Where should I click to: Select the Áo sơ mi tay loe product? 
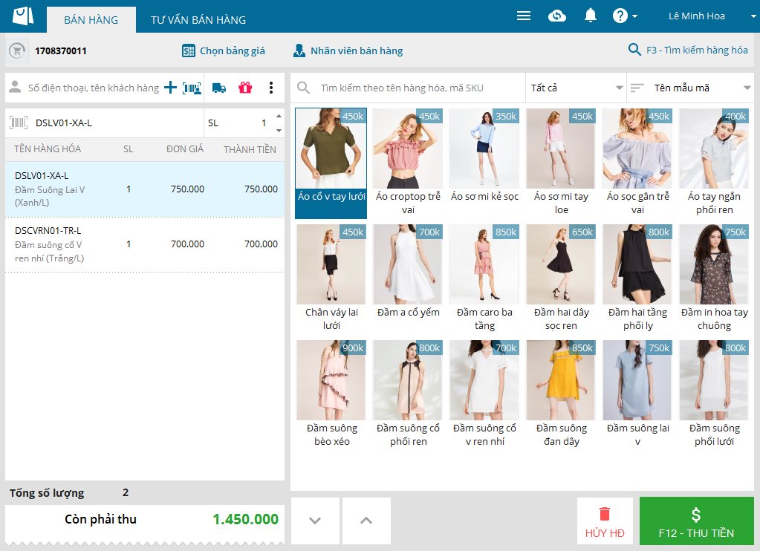point(562,163)
